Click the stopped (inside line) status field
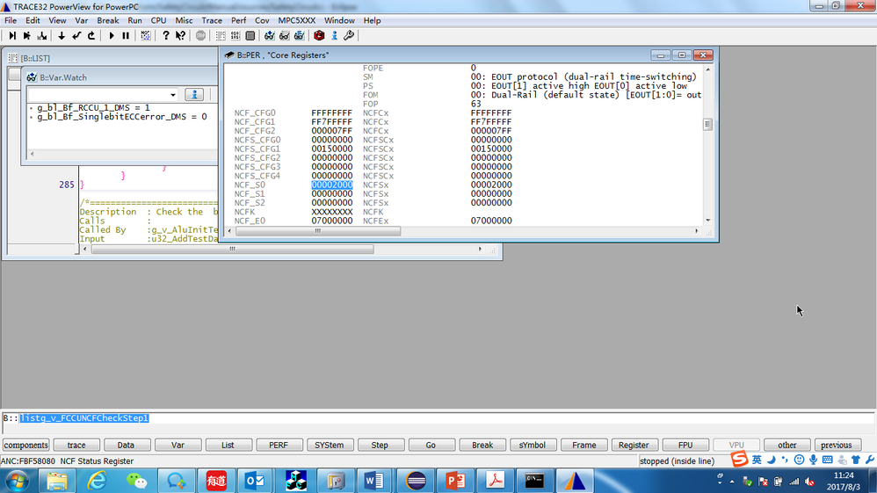The width and height of the screenshot is (877, 493). [x=684, y=461]
